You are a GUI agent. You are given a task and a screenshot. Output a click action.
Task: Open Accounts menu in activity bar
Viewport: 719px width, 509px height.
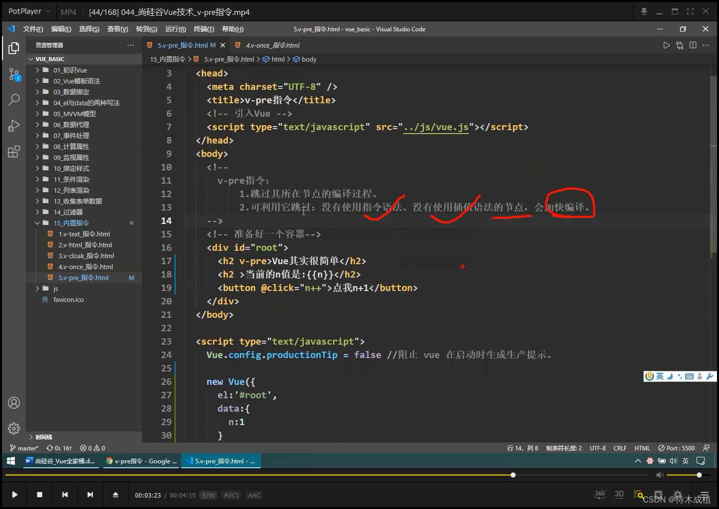[x=14, y=403]
